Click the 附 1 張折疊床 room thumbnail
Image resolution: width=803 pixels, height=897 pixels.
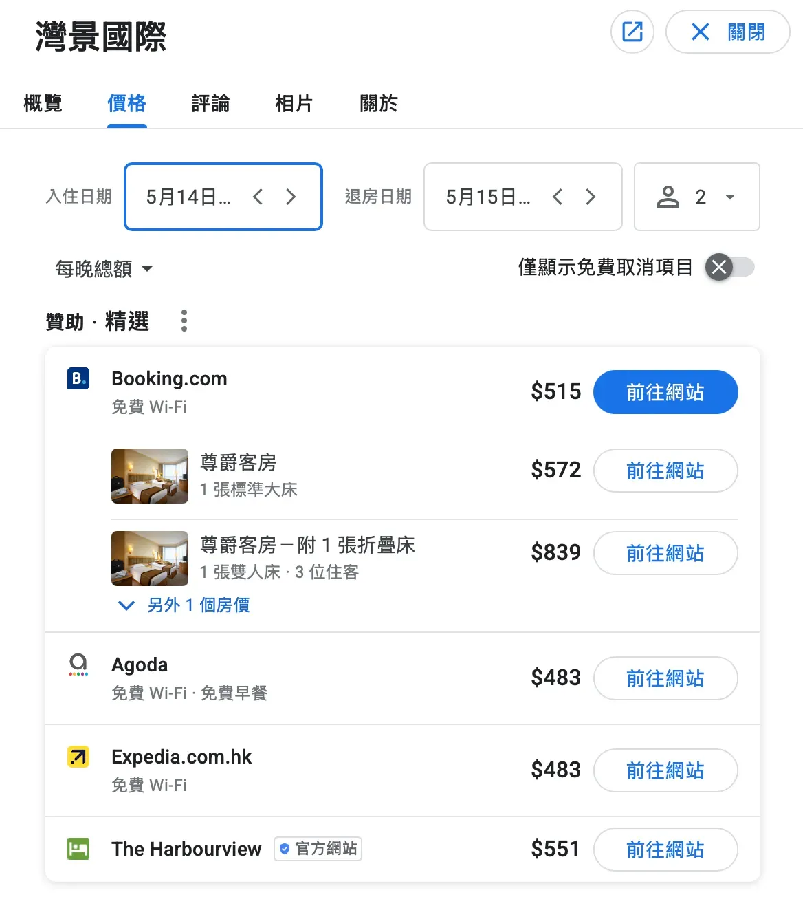(150, 559)
